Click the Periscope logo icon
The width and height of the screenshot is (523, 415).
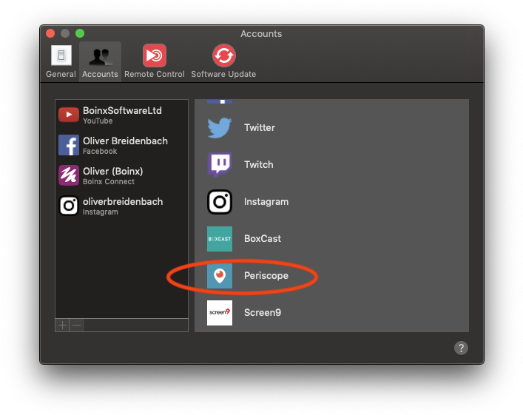[x=220, y=276]
